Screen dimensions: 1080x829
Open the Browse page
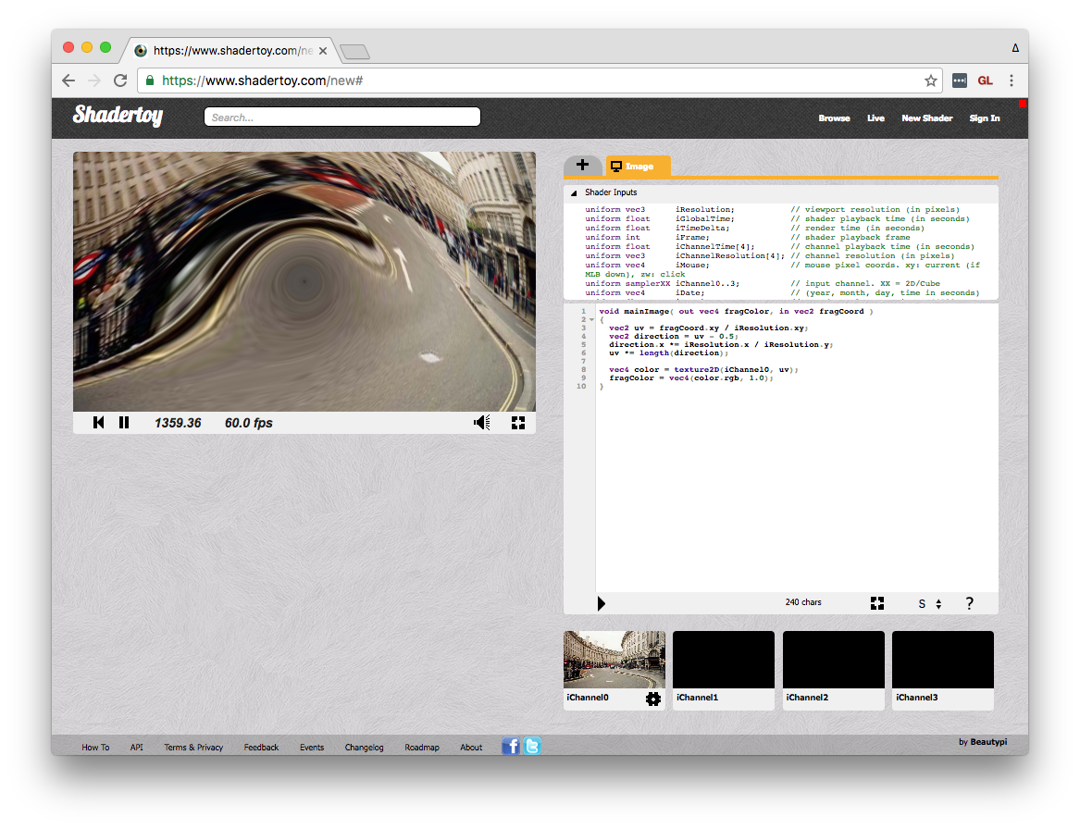point(834,118)
